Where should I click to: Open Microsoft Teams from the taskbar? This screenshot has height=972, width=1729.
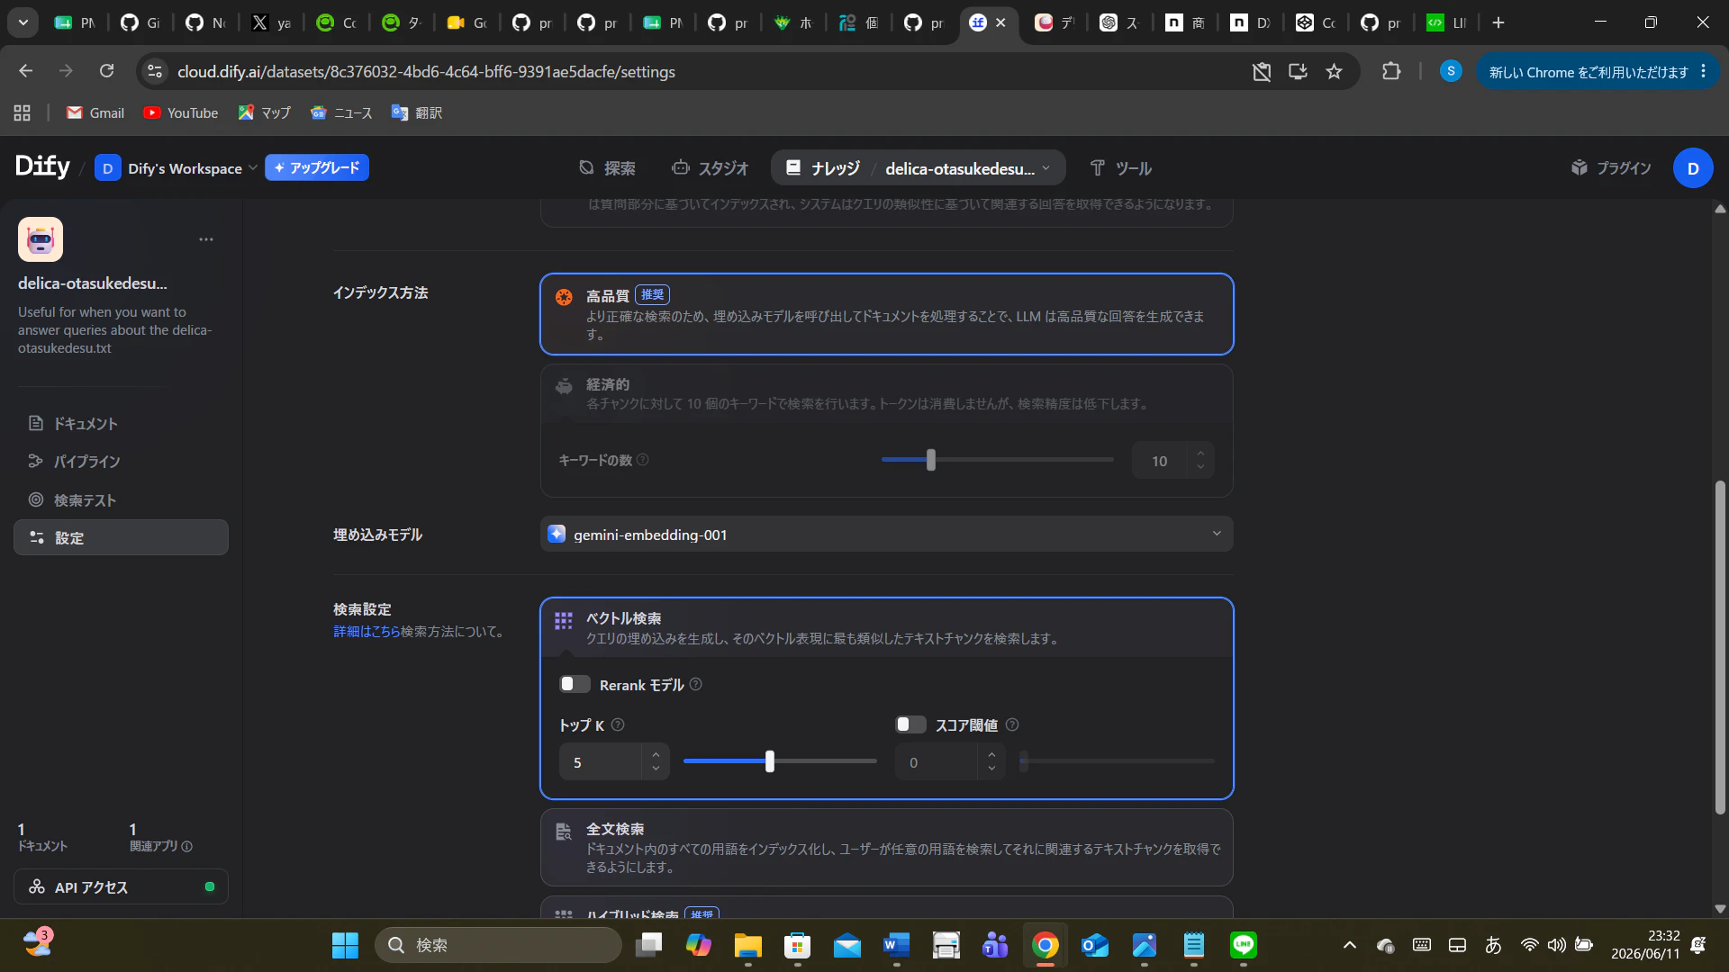[995, 945]
